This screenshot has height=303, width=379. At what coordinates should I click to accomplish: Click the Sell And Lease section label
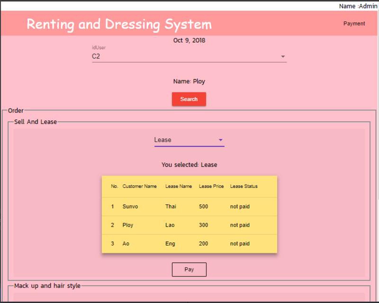point(35,122)
